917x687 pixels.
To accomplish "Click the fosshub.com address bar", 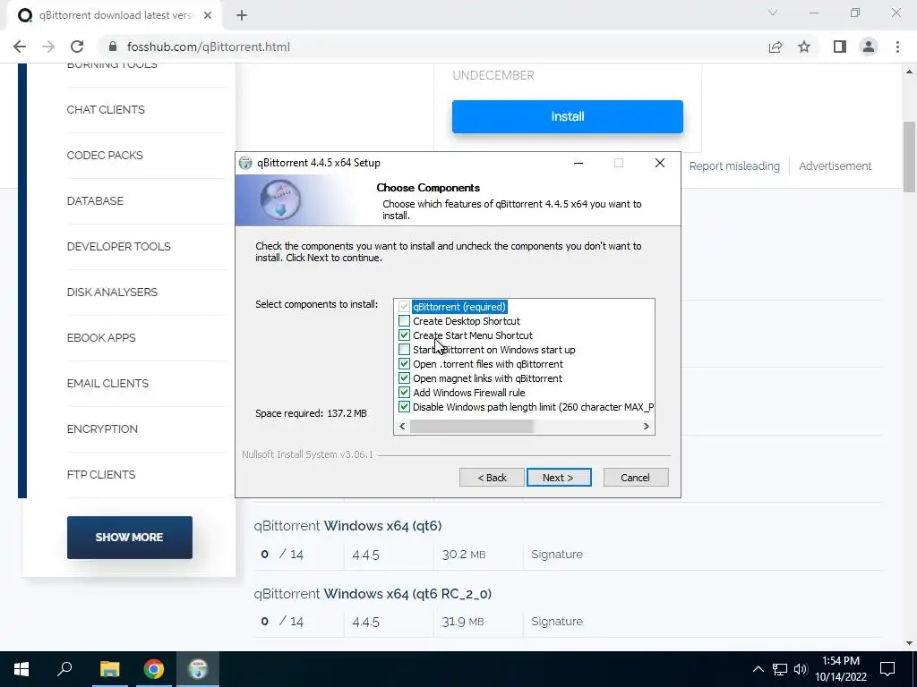I will pyautogui.click(x=433, y=47).
